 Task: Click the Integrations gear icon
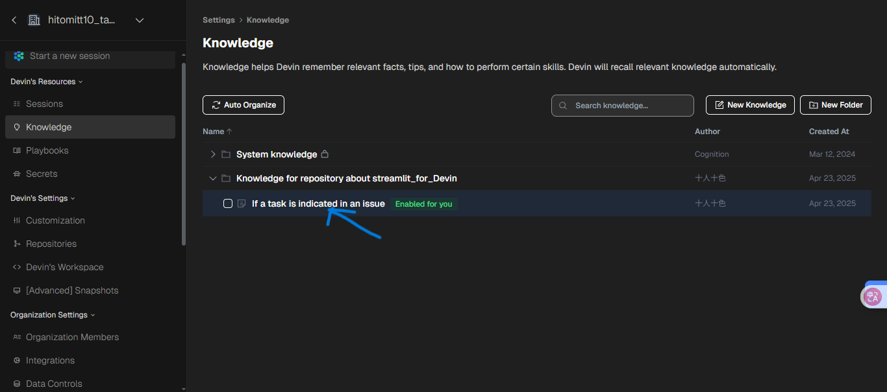tap(17, 360)
